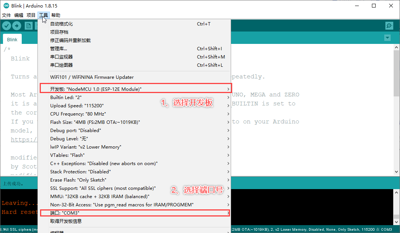
Task: Click console scrollbar up arrow
Action: tap(396, 192)
